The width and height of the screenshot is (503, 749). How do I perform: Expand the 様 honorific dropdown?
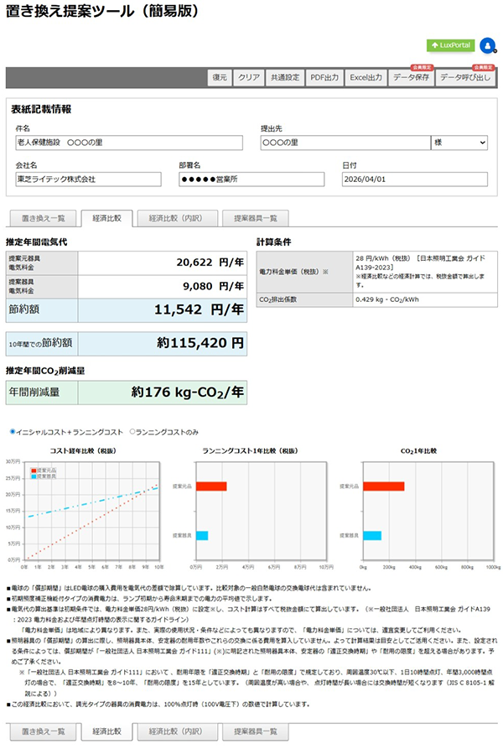coord(459,143)
